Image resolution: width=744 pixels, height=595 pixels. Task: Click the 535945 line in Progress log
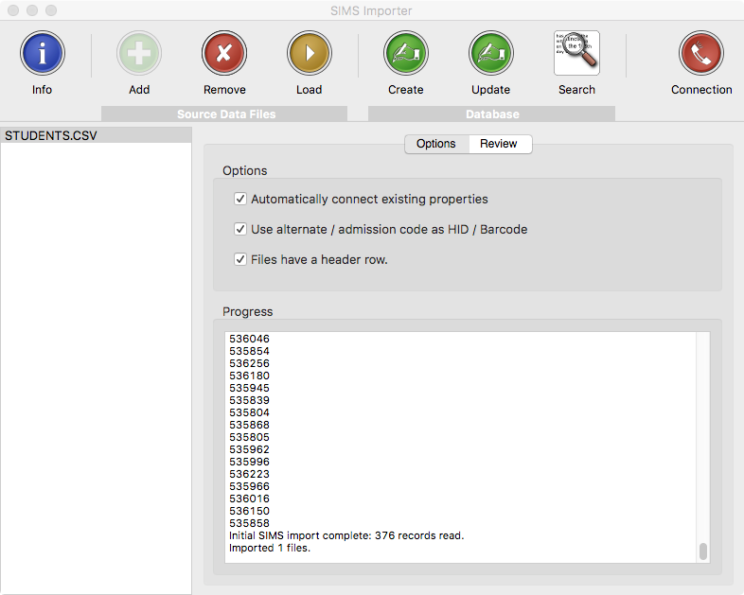[249, 388]
